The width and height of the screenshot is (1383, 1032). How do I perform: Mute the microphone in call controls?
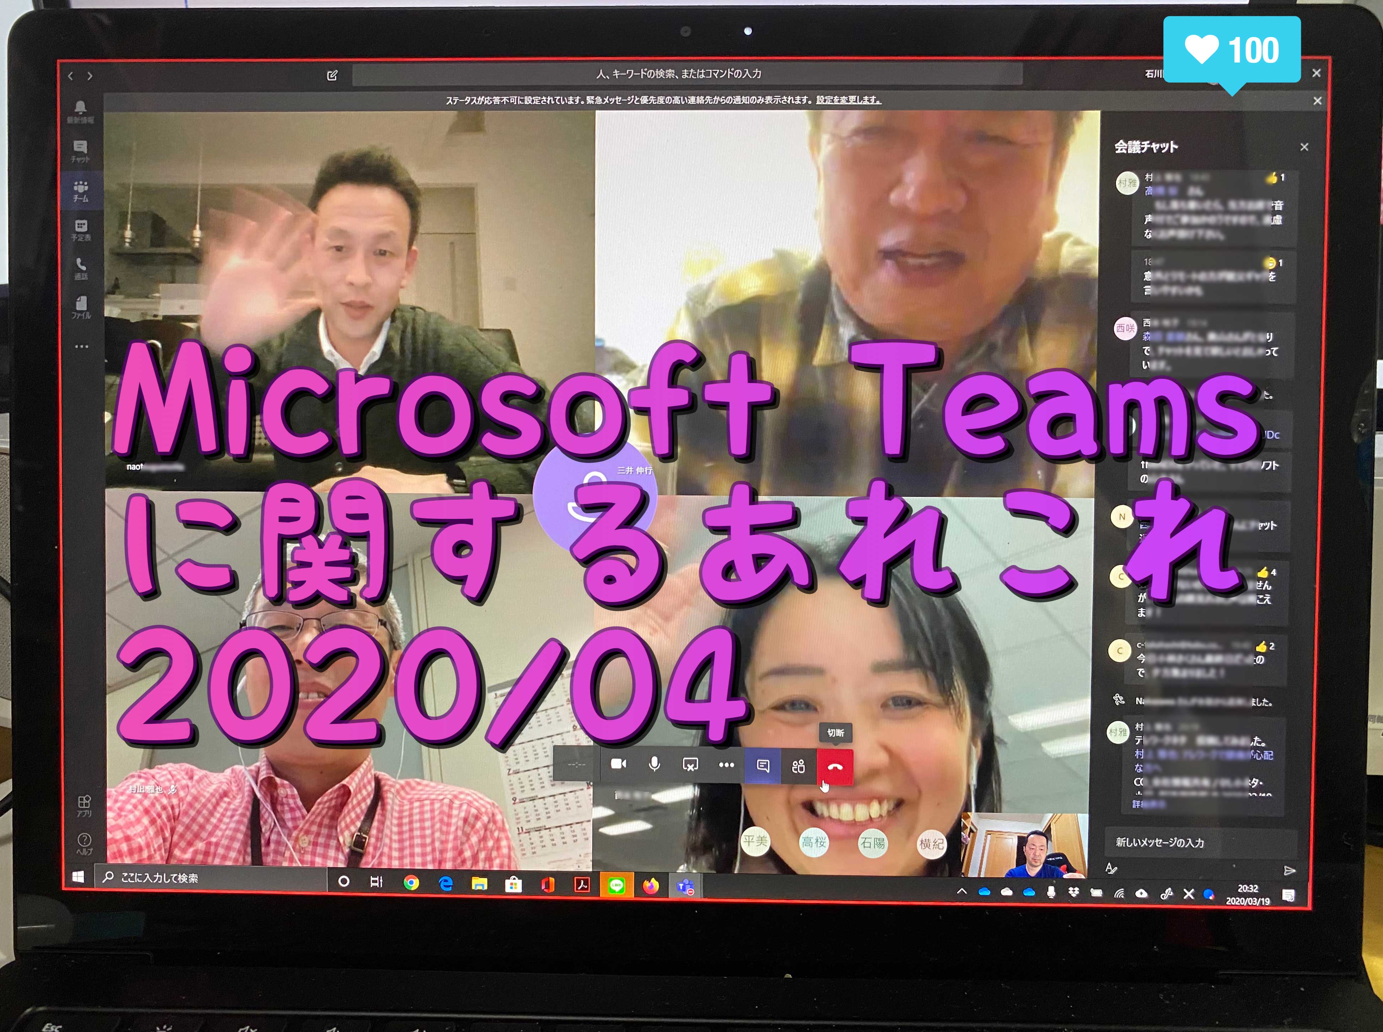coord(654,764)
